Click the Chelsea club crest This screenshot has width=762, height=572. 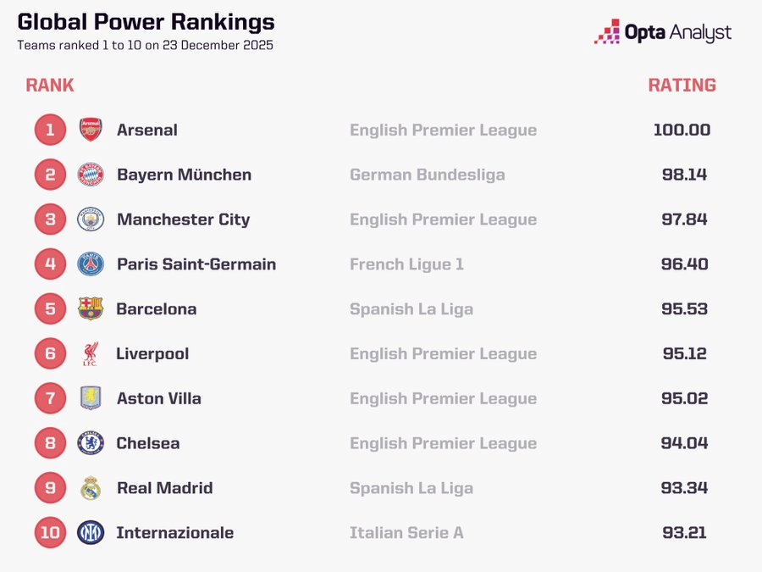[x=91, y=443]
